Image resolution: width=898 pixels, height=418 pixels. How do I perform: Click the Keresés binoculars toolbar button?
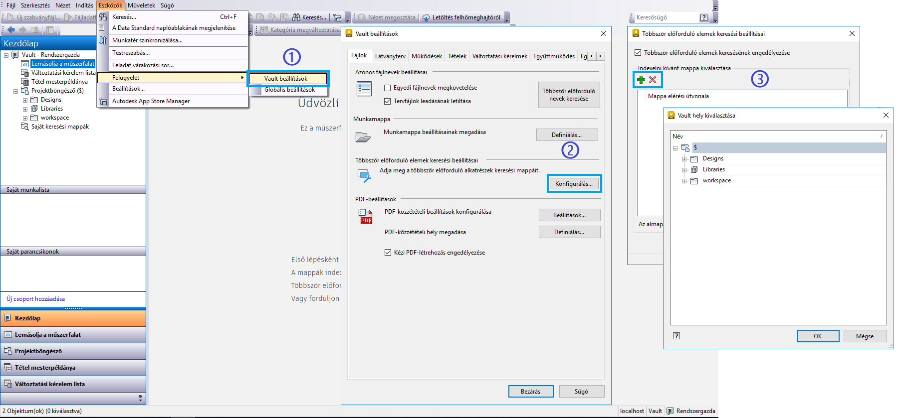pos(309,17)
